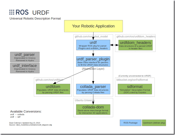Click the green 'Upstream (debian pkg)' legend swatch
175x135 pixels.
pos(154,123)
